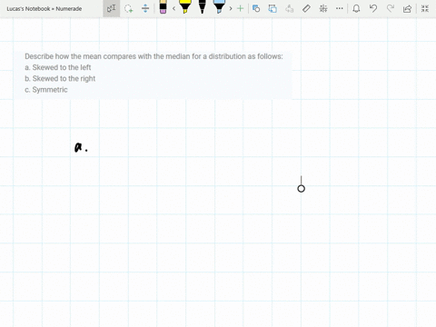Open the more options ellipsis menu
This screenshot has height=327, width=436.
pos(340,8)
